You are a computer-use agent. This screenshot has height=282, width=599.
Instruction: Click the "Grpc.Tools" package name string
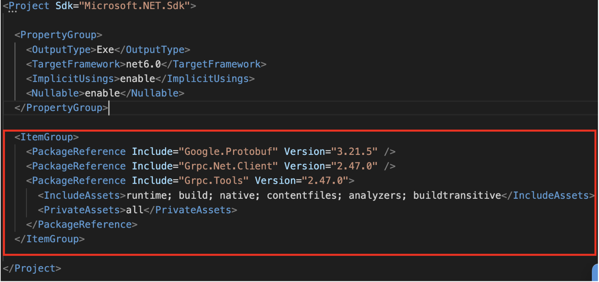tap(213, 181)
